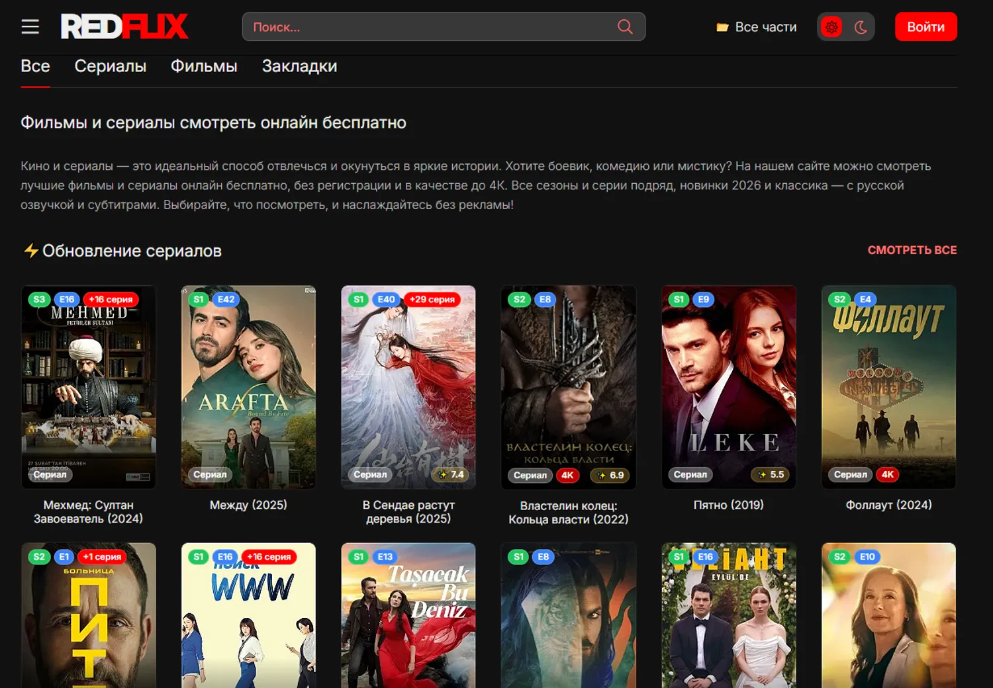
Task: Click the lightning icon by Обновление сериалов
Action: pos(30,250)
